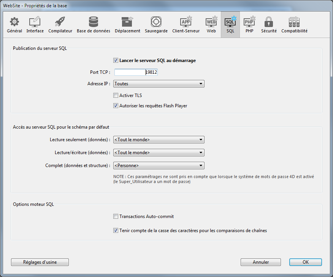
Task: Open the Web settings page
Action: (211, 25)
